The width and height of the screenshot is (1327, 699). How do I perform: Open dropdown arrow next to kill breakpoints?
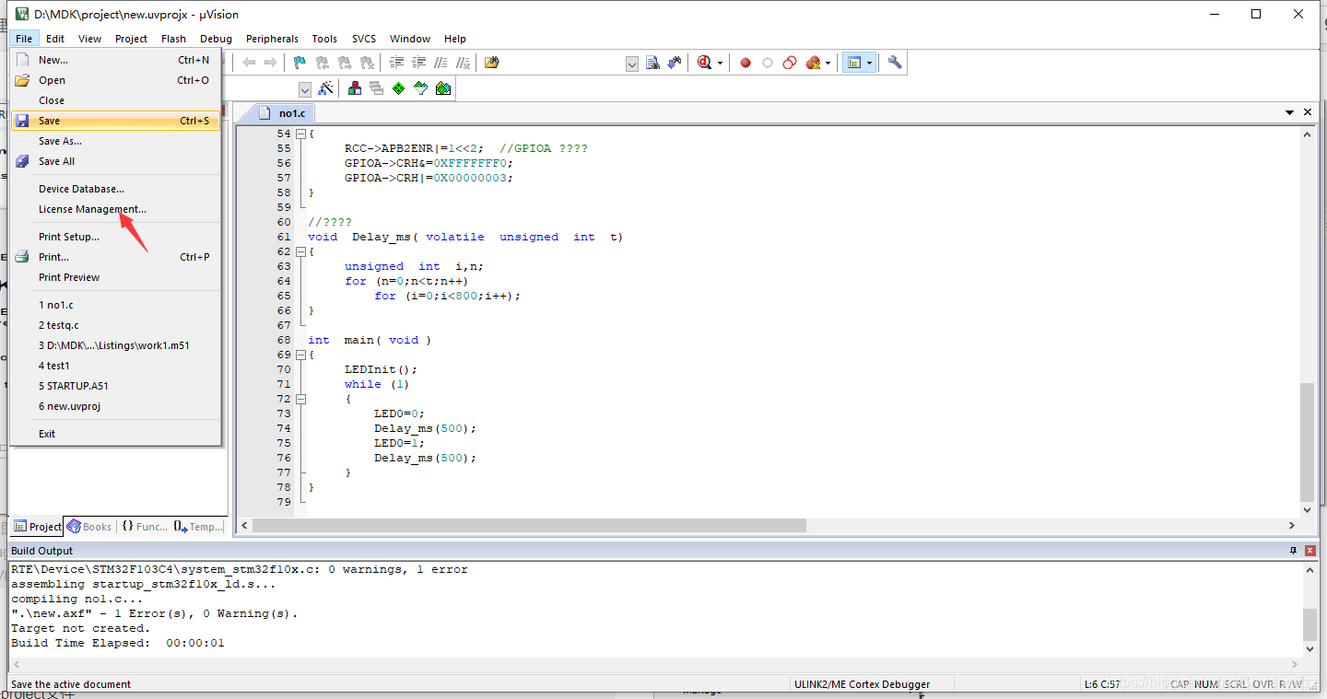pyautogui.click(x=828, y=63)
